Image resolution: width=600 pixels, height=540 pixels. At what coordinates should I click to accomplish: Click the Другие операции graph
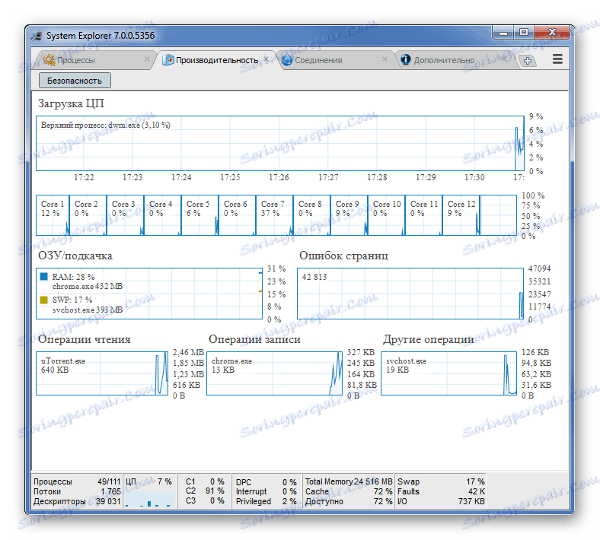point(448,373)
